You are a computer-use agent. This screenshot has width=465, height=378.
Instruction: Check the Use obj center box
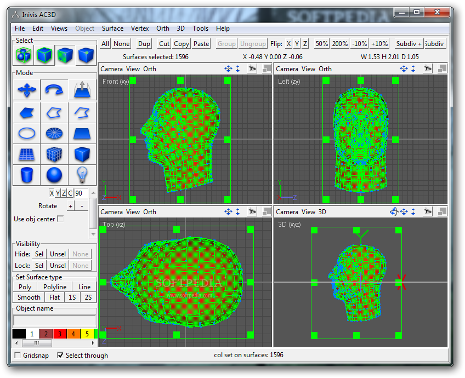(x=61, y=219)
